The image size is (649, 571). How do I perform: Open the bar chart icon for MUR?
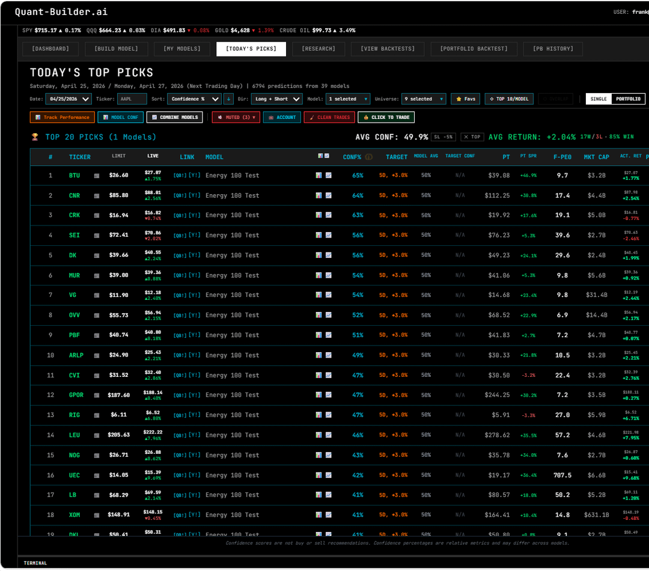coord(318,275)
